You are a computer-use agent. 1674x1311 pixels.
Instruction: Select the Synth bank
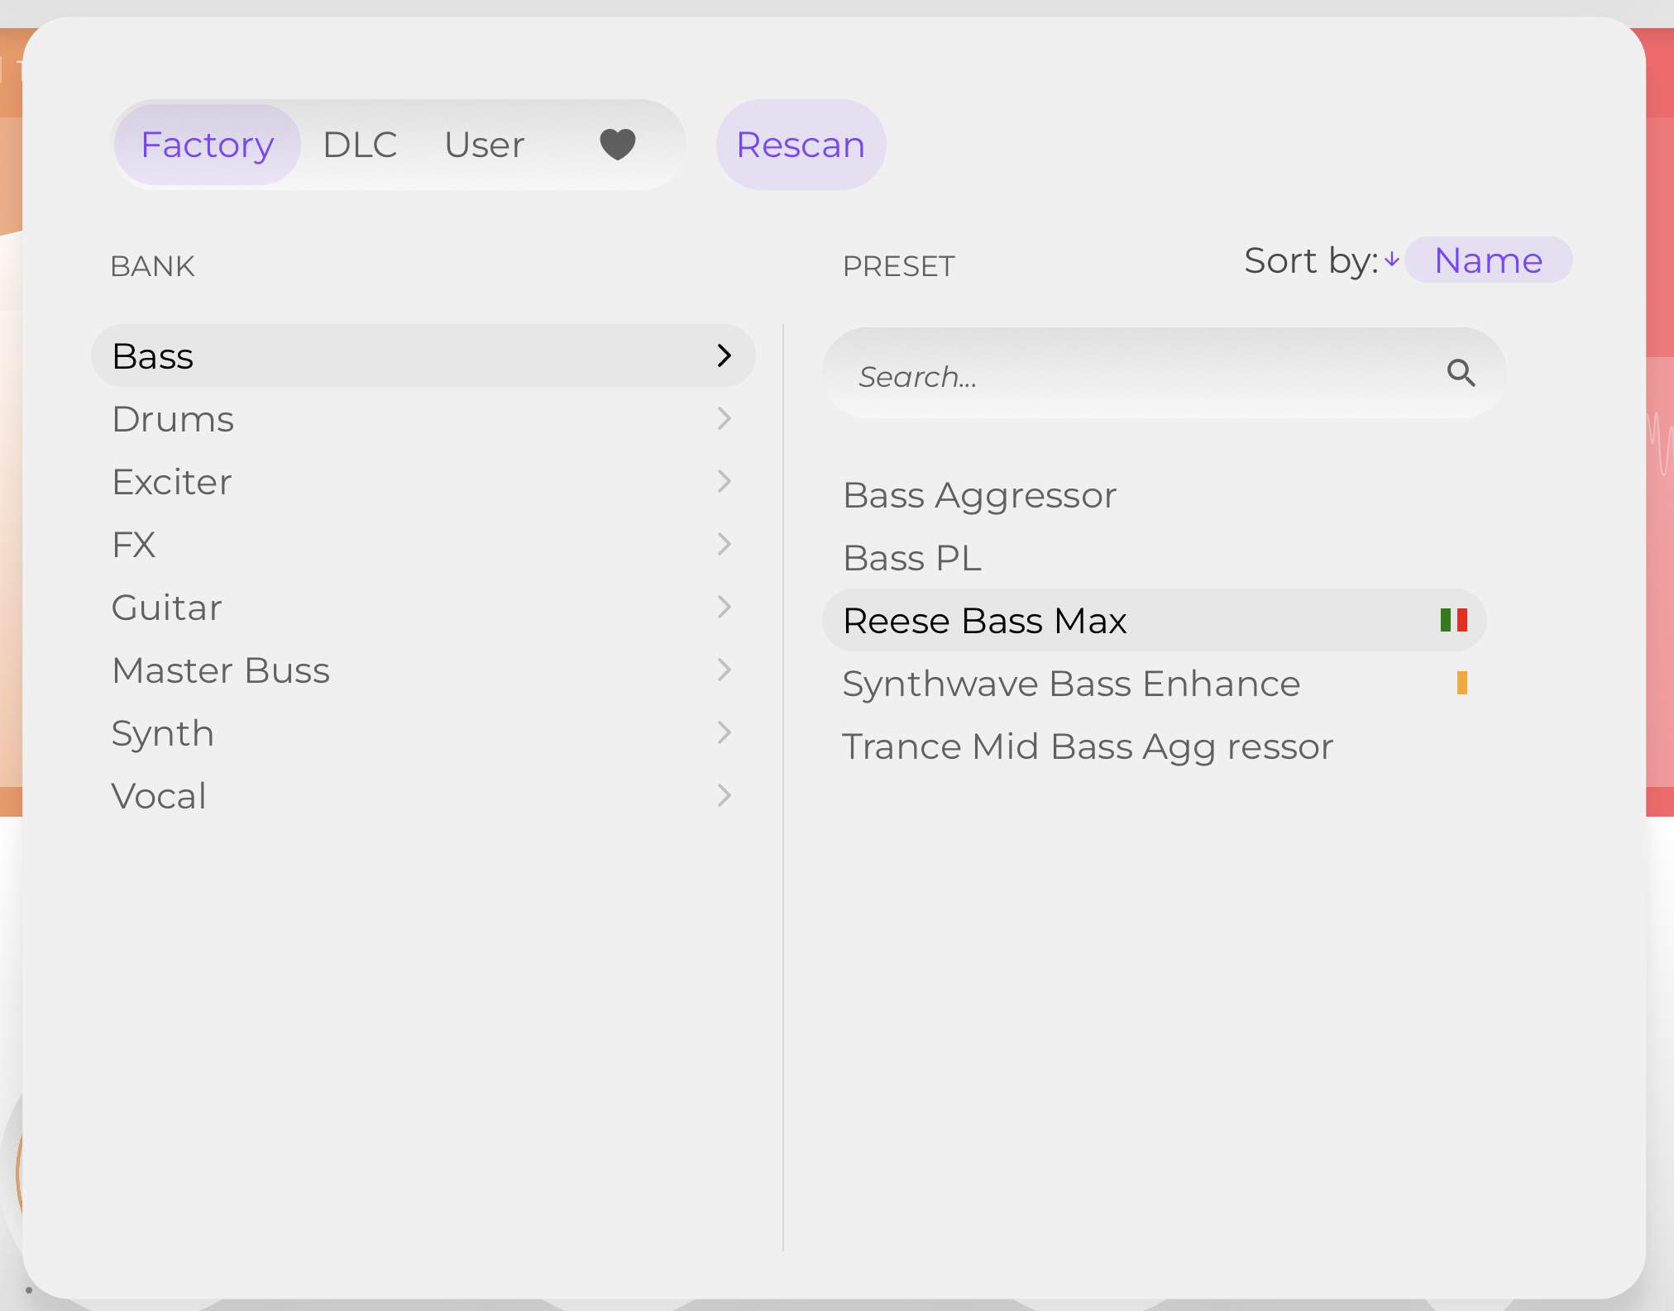tap(423, 732)
